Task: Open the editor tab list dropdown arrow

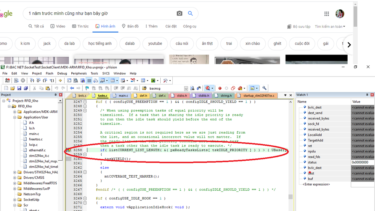Action: point(285,95)
